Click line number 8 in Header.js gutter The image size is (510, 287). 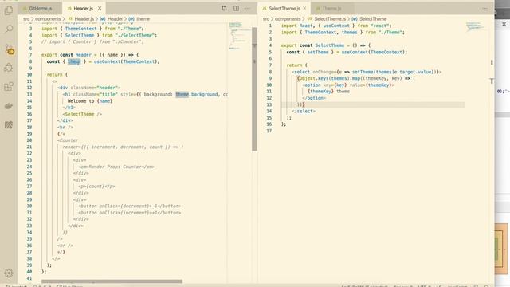[30, 61]
